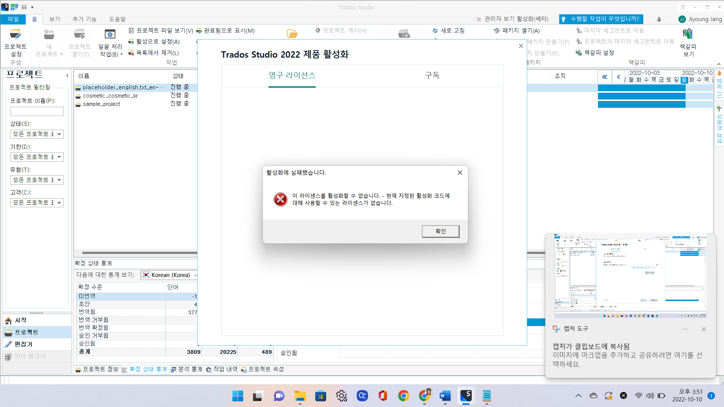Toggle 관리자 보기 활성화(베타) switch
Screen dimensions: 724x407
[x=477, y=19]
